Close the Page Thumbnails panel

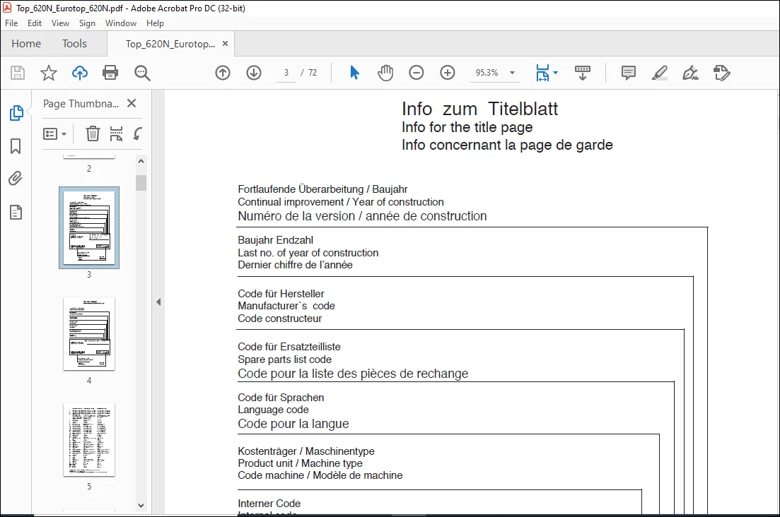pos(132,103)
